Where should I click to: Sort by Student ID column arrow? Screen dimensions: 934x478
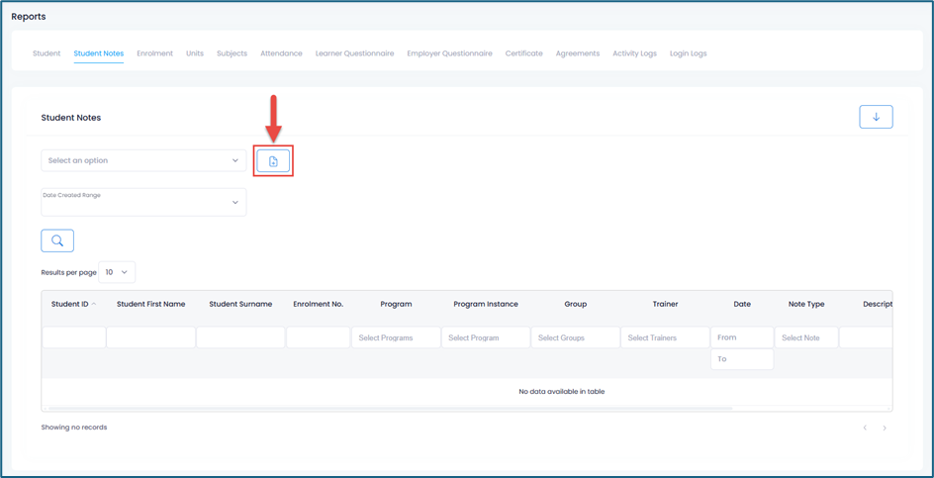point(94,305)
